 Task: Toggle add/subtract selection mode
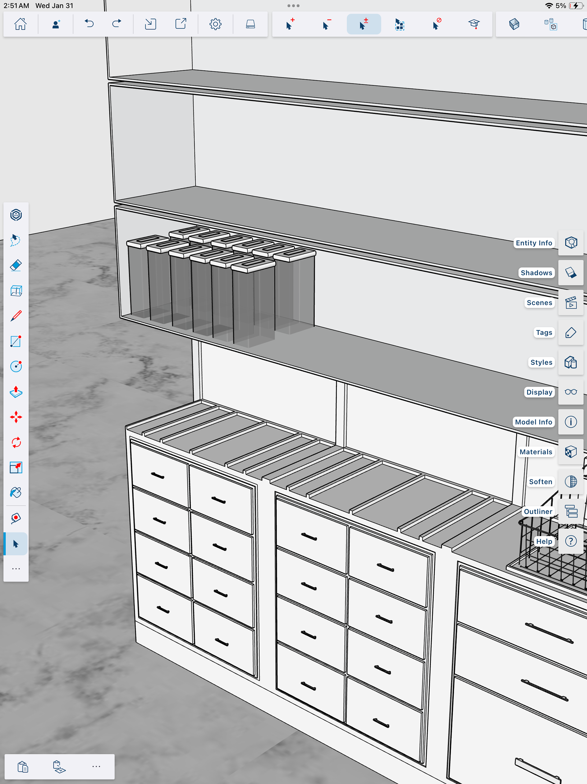click(x=364, y=24)
